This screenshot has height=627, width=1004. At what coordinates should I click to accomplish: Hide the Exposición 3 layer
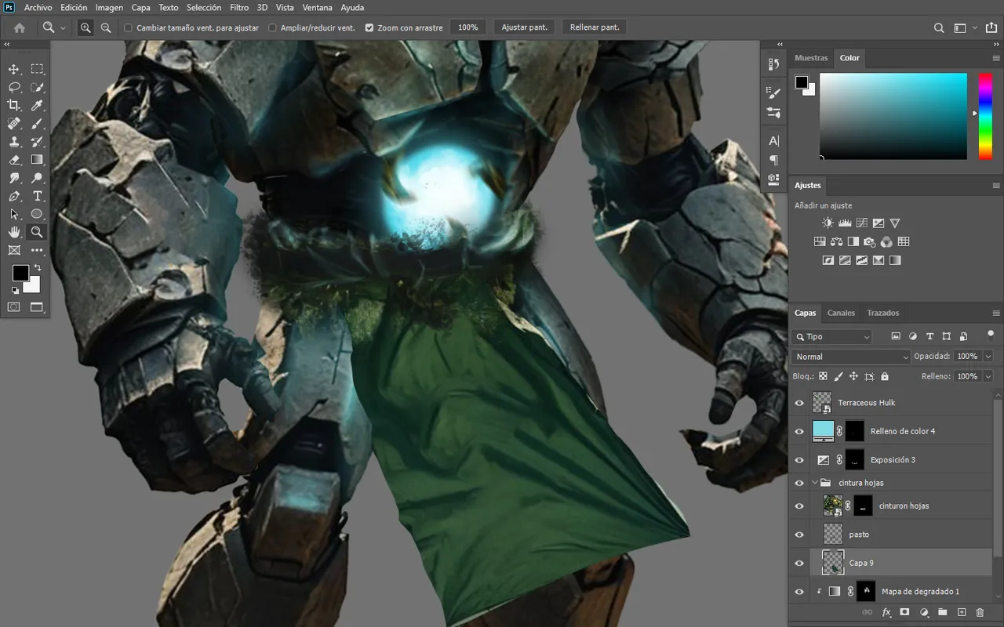tap(799, 460)
